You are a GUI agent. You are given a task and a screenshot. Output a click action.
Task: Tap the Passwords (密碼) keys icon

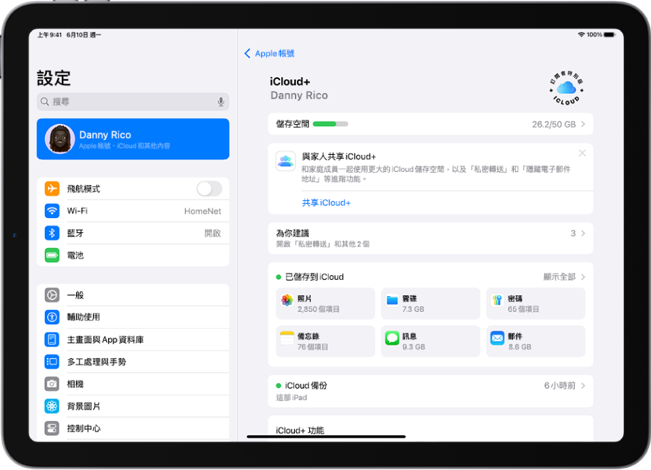[497, 300]
